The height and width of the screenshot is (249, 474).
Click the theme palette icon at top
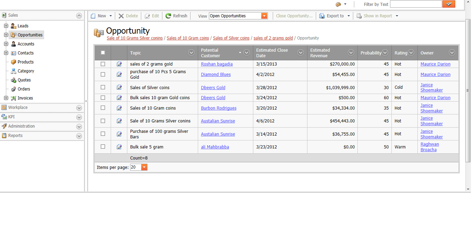click(x=338, y=5)
